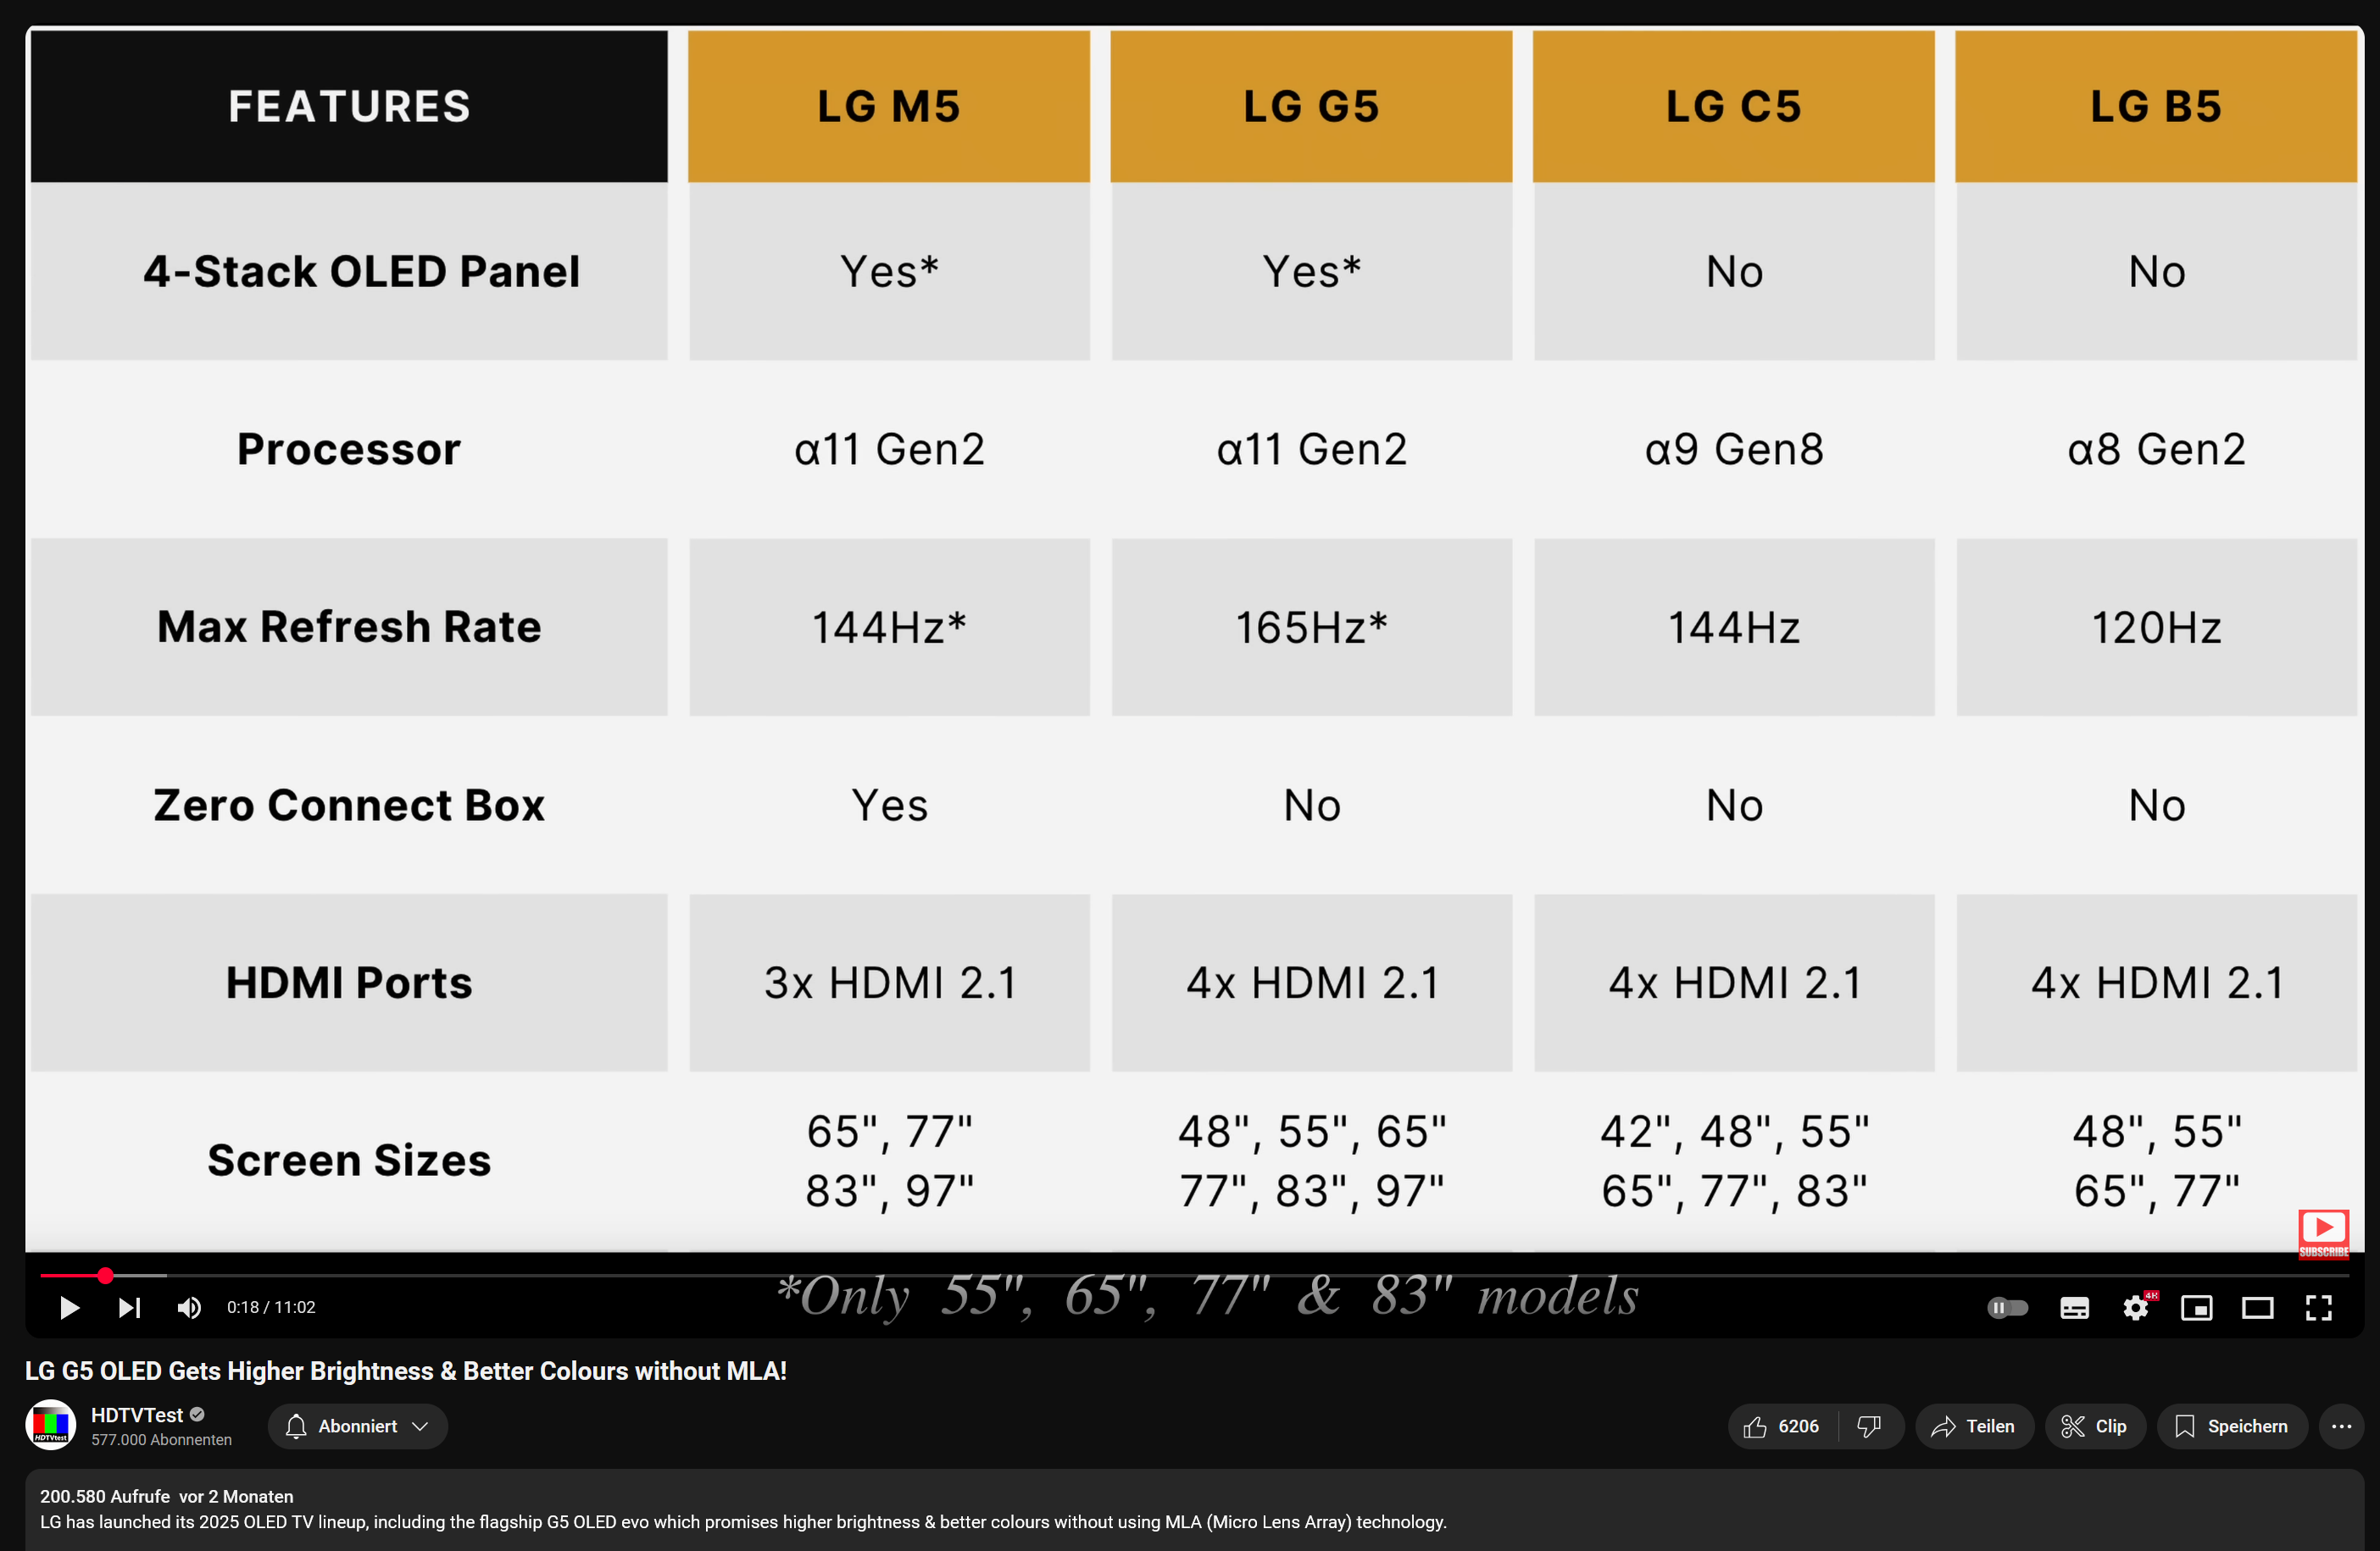Screen dimensions: 2380x1551
Task: Click the HDTVTest channel avatar
Action: tap(50, 1425)
